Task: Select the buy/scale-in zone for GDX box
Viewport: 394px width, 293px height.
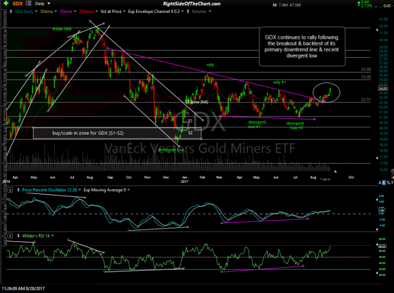Action: click(x=117, y=133)
